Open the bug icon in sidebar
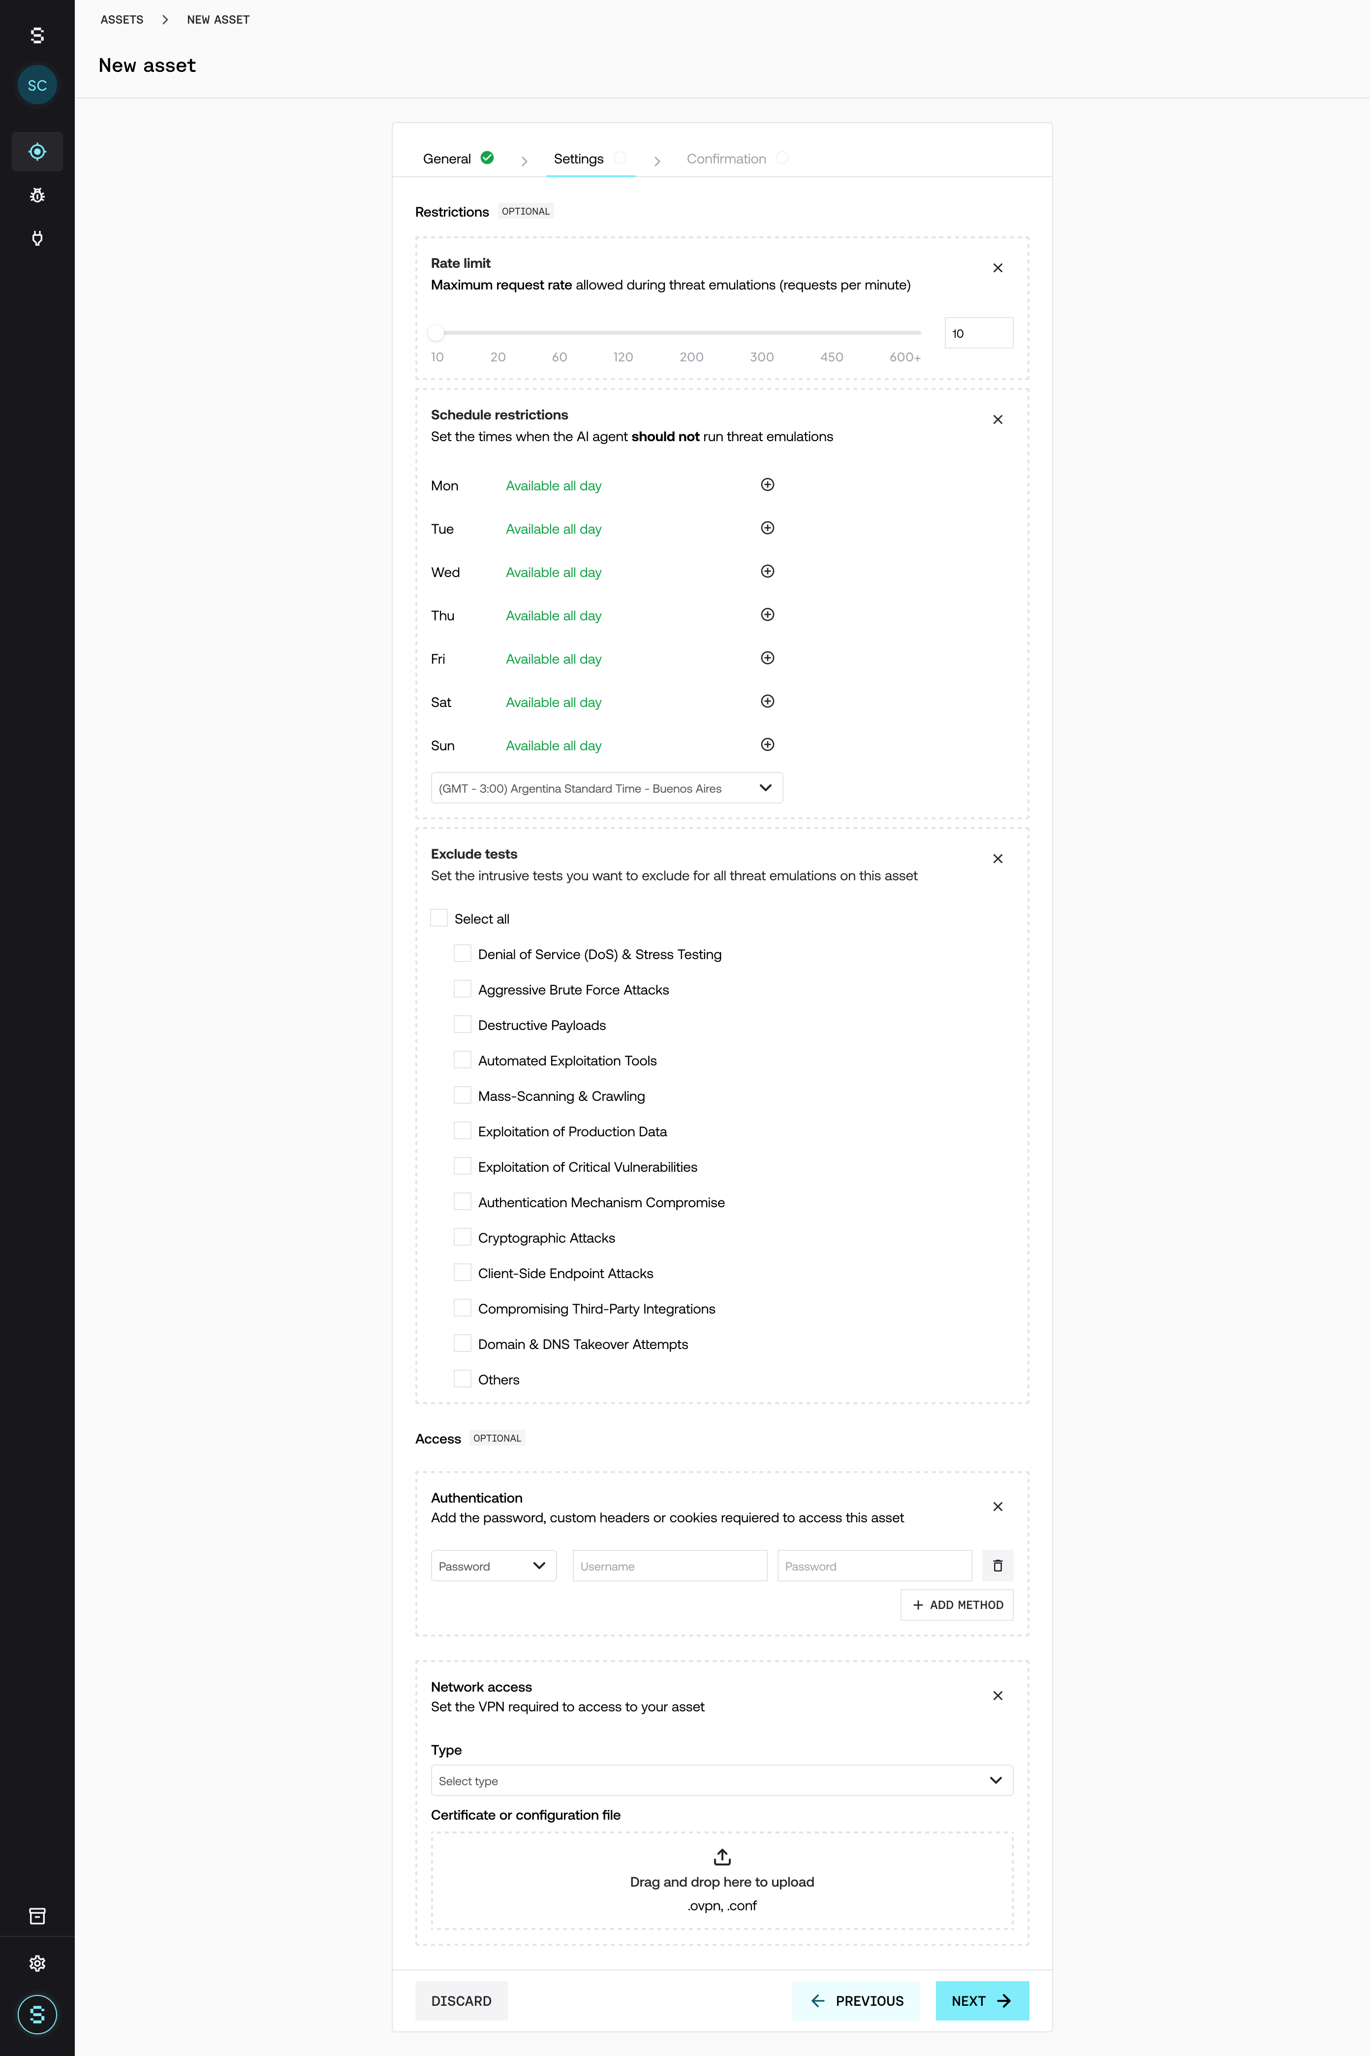Viewport: 1370px width, 2056px height. tap(37, 195)
